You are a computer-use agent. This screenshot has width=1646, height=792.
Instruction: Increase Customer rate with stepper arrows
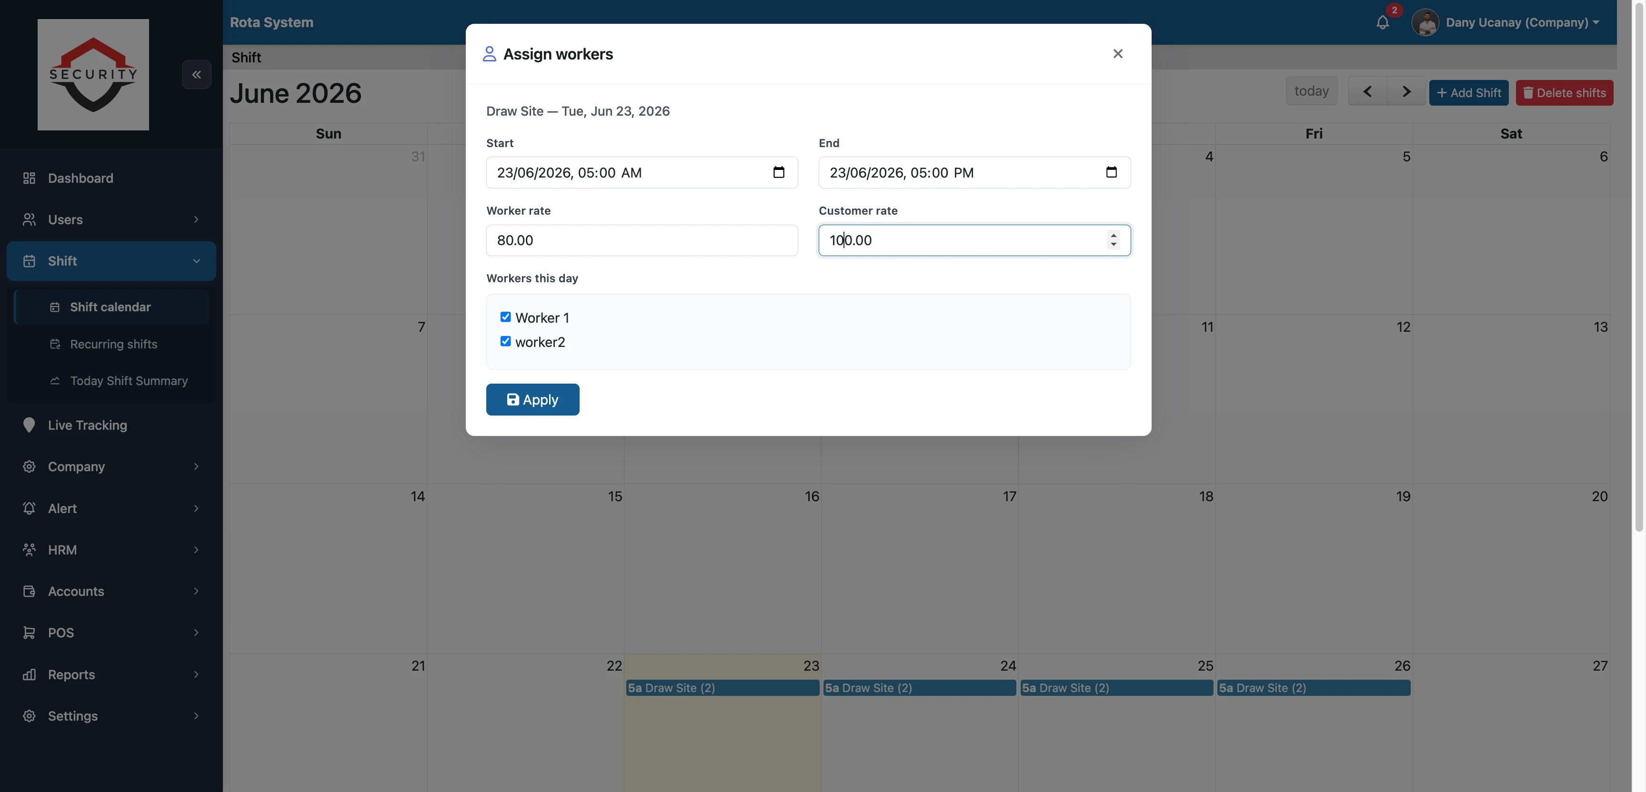tap(1114, 235)
